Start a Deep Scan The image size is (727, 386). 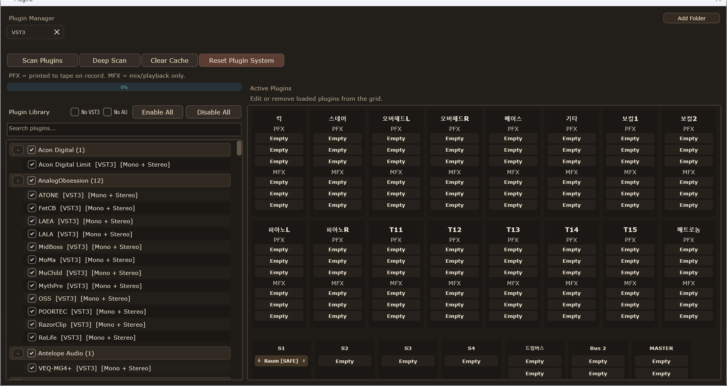[x=109, y=61]
